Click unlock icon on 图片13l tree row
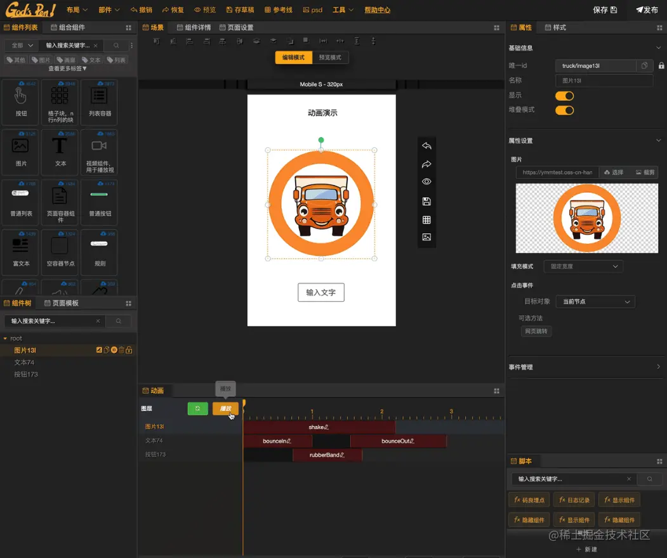667x558 pixels. (129, 350)
